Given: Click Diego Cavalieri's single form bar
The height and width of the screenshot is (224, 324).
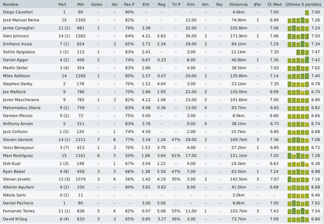Looking at the screenshot, I should click(307, 12).
